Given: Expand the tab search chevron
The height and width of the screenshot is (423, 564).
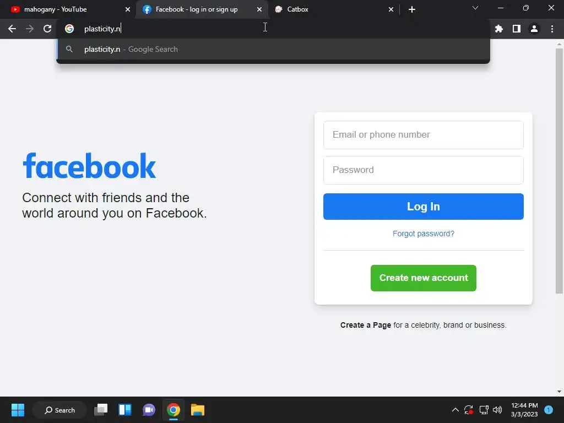Looking at the screenshot, I should [x=475, y=8].
